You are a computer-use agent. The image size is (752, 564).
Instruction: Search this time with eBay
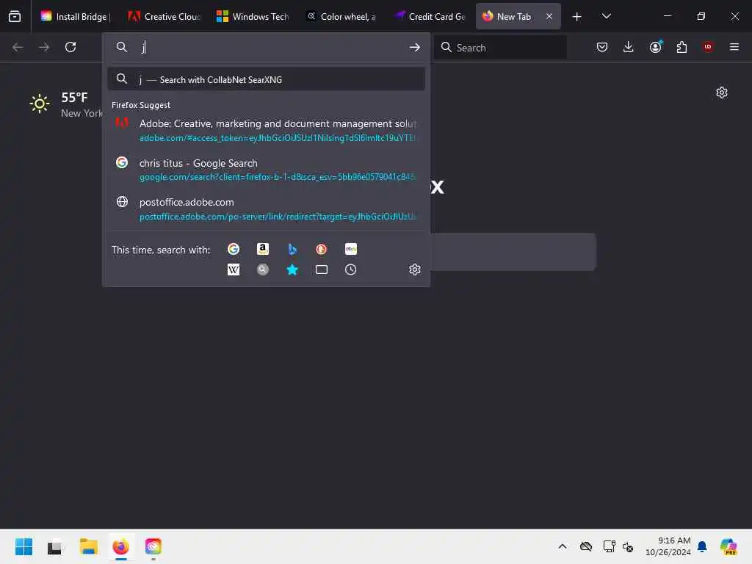(x=351, y=249)
